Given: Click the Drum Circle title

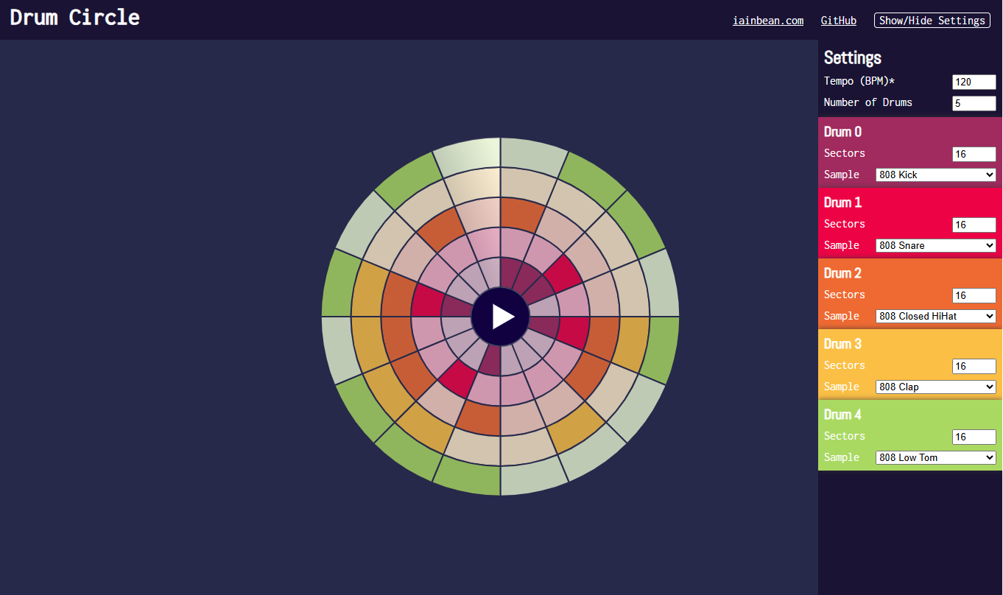Looking at the screenshot, I should (x=74, y=18).
